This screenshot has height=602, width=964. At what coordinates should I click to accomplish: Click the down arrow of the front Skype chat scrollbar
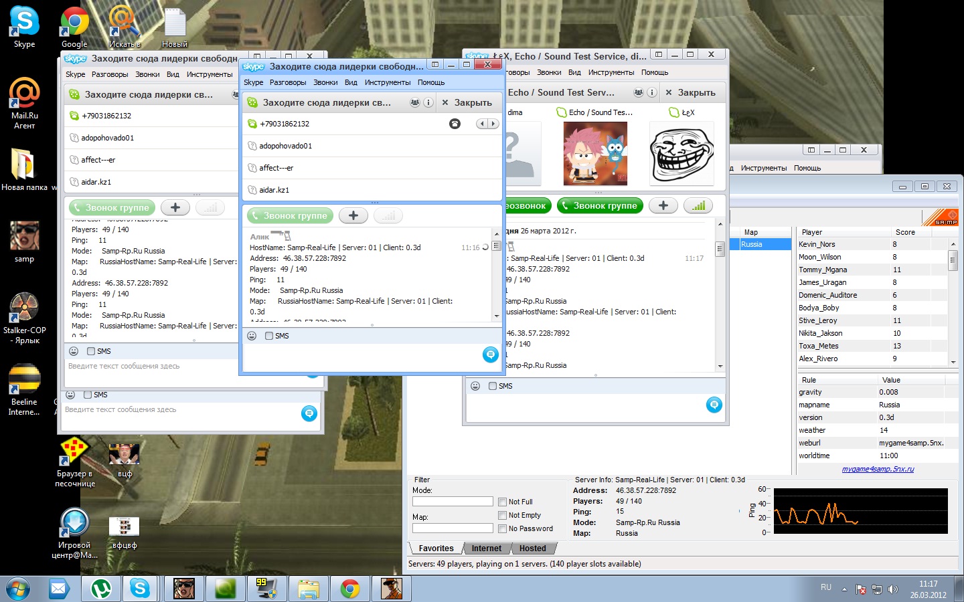tap(497, 316)
